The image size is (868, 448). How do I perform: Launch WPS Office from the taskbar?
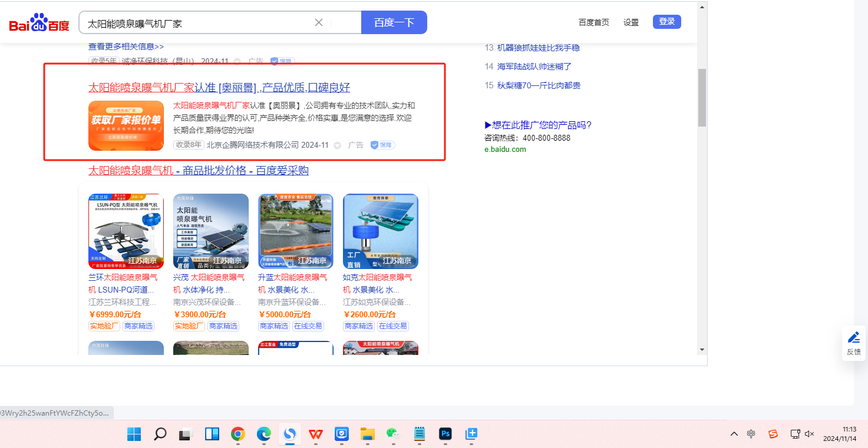click(316, 434)
